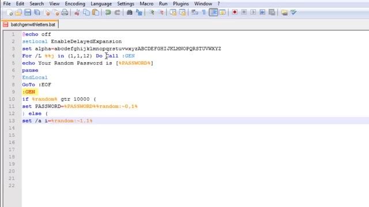Close the current document toolbar icon
This screenshot has height=207, width=369.
click(47, 13)
